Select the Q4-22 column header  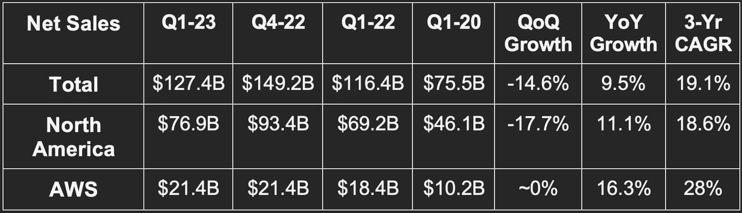coord(277,23)
